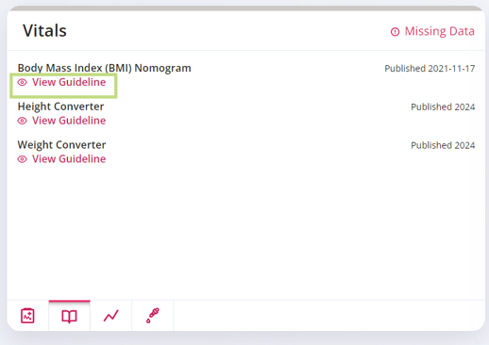This screenshot has height=345, width=489.
Task: Click the Missing Data alert link
Action: coord(432,31)
